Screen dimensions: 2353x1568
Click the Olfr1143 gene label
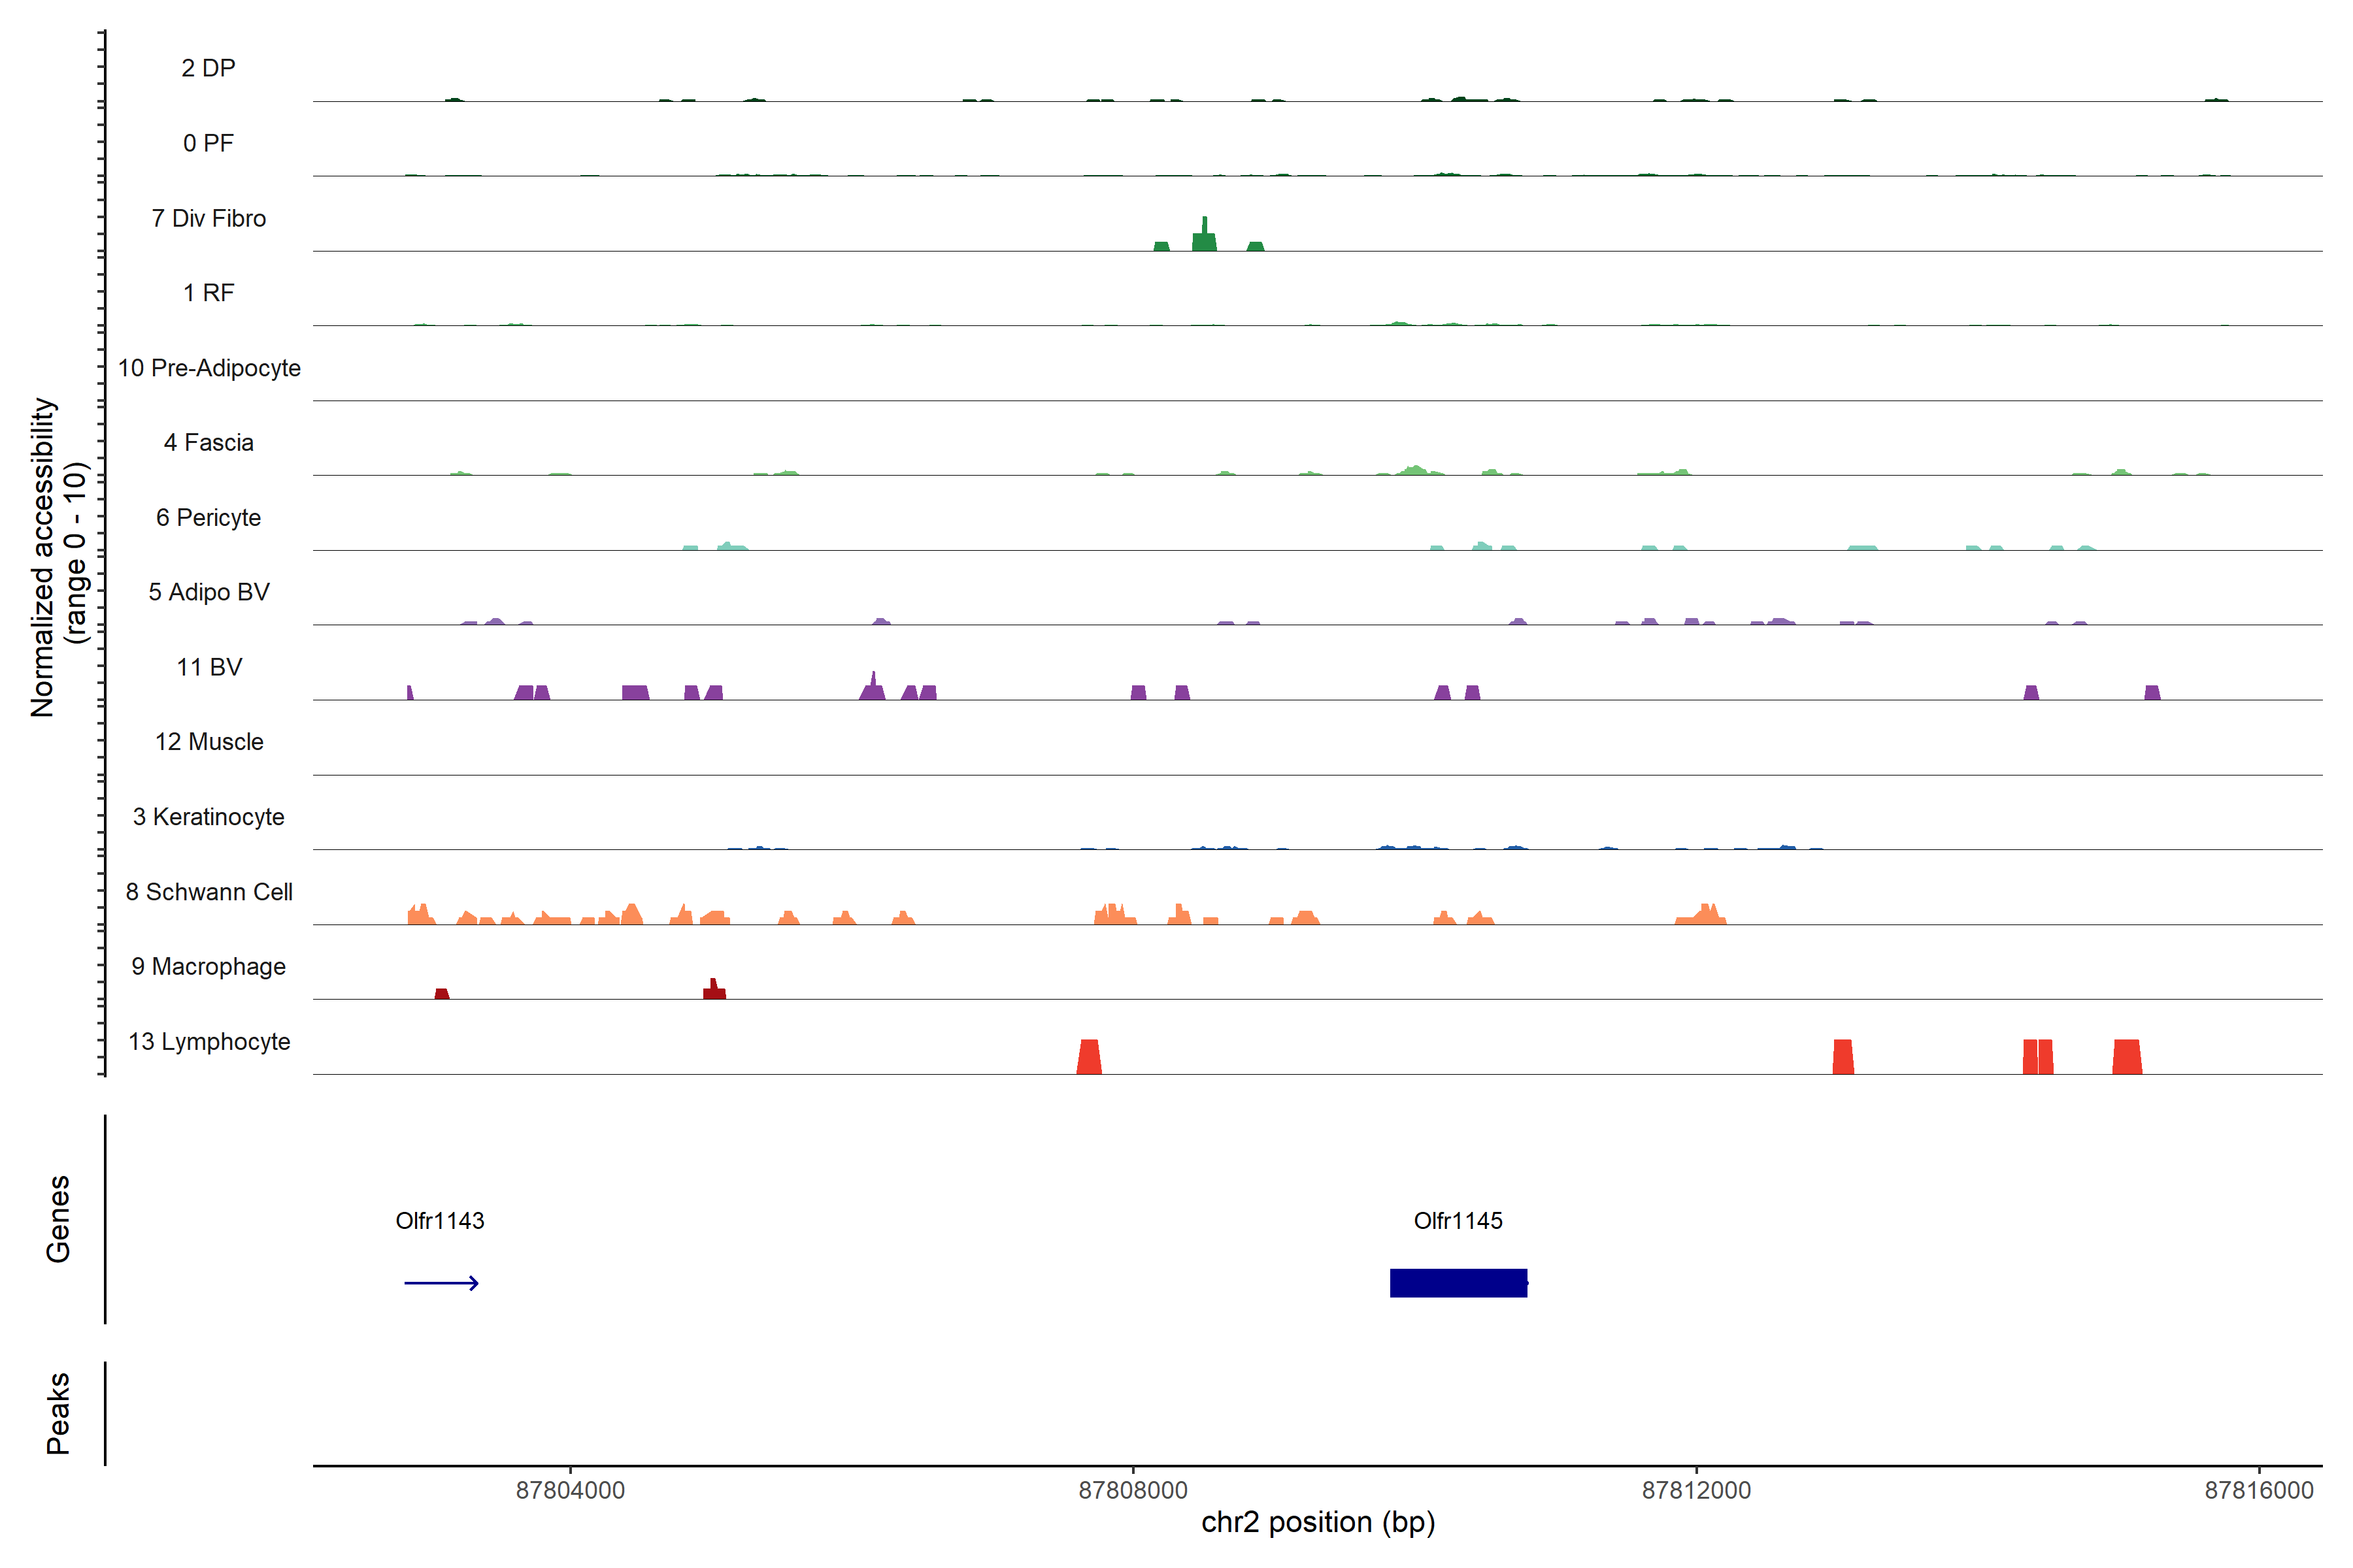439,1220
